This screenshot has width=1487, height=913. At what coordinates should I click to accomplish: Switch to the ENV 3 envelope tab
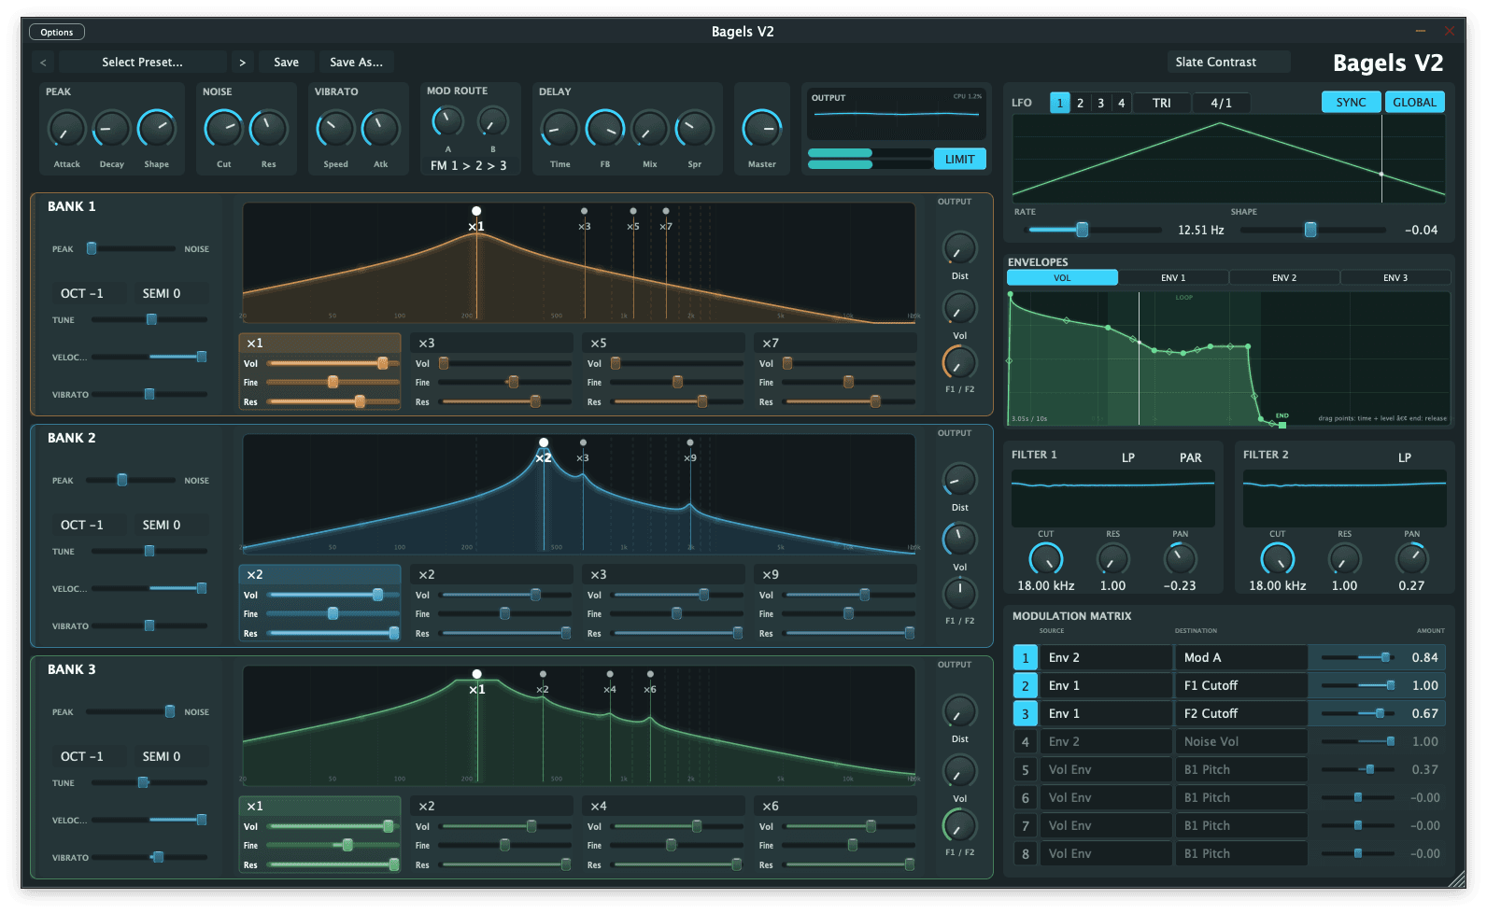tap(1395, 278)
